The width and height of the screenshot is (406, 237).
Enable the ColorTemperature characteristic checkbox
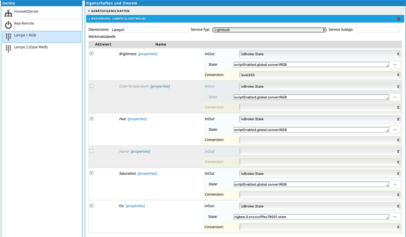pos(92,86)
